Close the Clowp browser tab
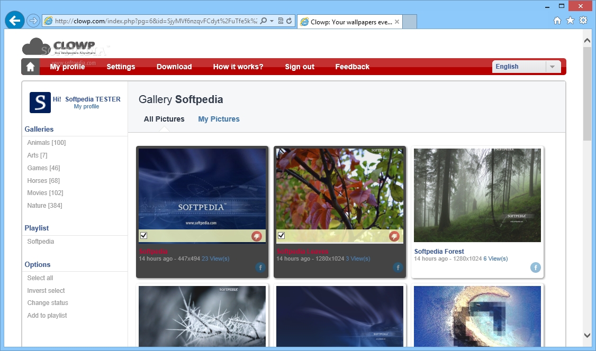 click(x=397, y=22)
